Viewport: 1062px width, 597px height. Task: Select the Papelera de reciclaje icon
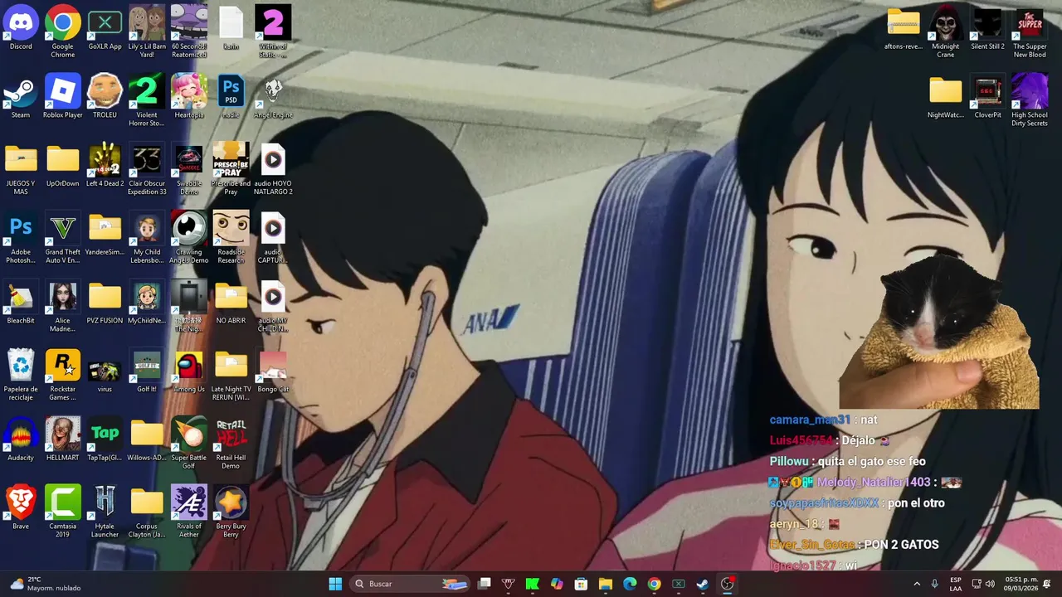click(x=21, y=376)
